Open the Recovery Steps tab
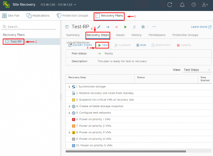This screenshot has width=213, height=156. [x=98, y=35]
